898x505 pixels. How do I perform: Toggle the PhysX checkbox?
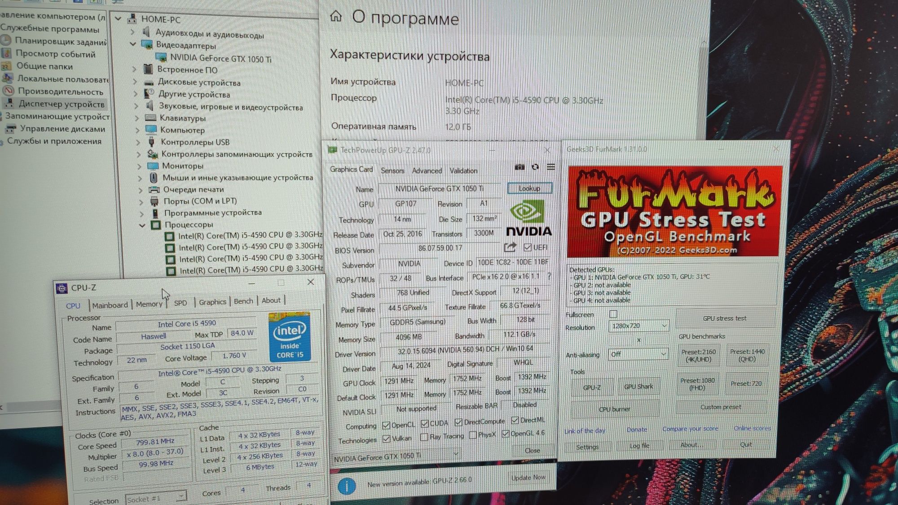(472, 435)
